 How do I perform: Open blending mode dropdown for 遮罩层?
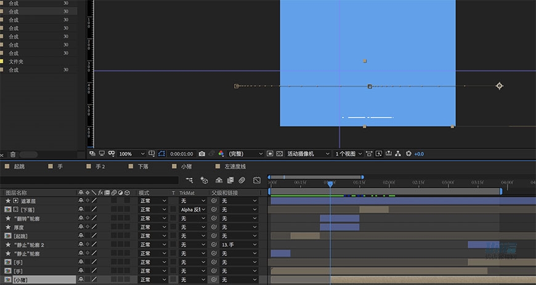[x=153, y=201]
